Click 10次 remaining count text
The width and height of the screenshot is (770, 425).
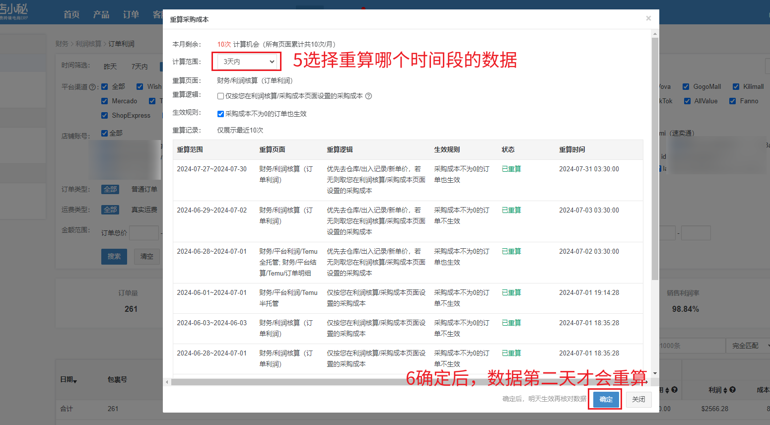[x=224, y=44]
